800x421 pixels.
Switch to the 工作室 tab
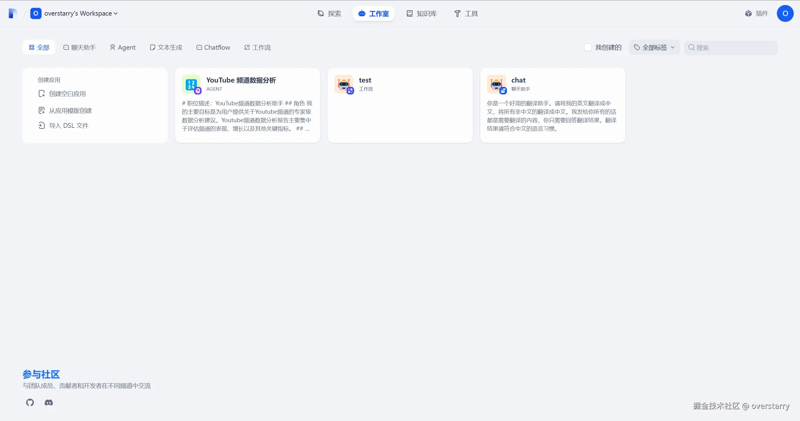pos(373,13)
